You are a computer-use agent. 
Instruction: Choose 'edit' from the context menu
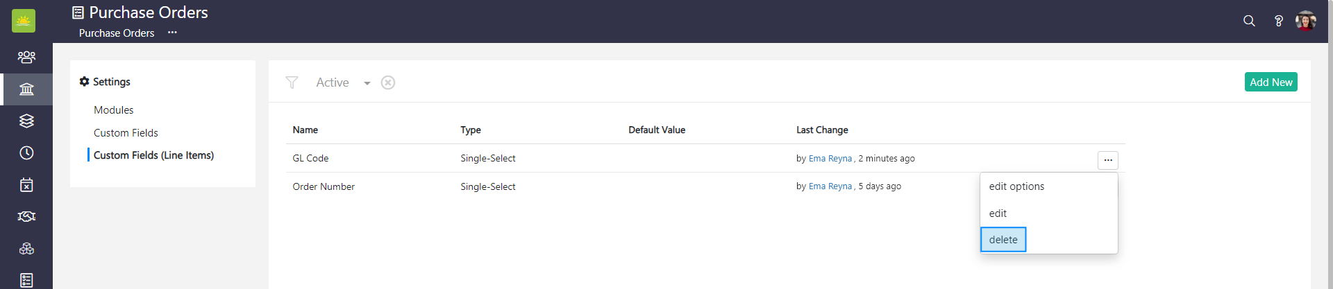(x=998, y=213)
